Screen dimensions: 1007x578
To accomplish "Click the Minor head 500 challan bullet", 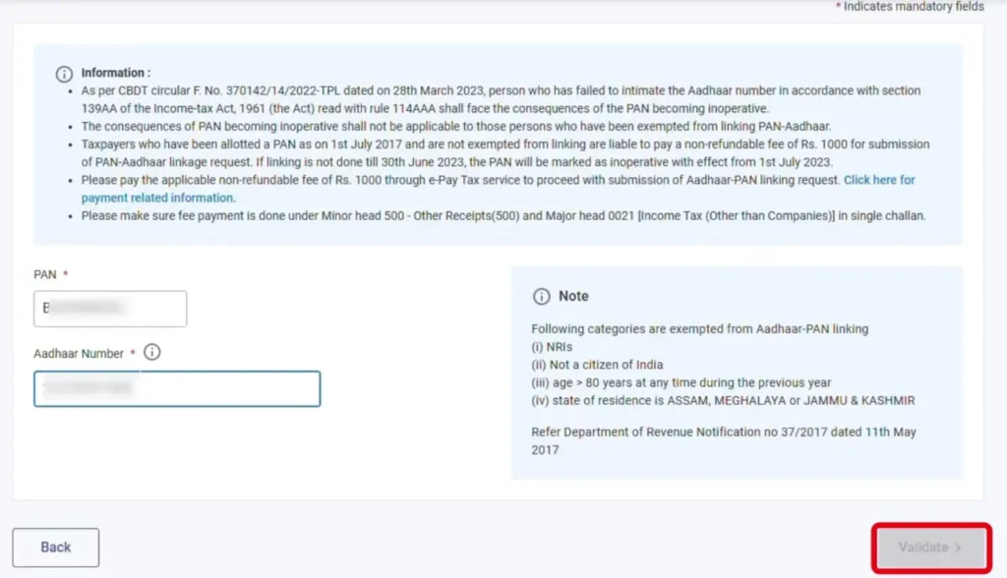I will coord(503,215).
